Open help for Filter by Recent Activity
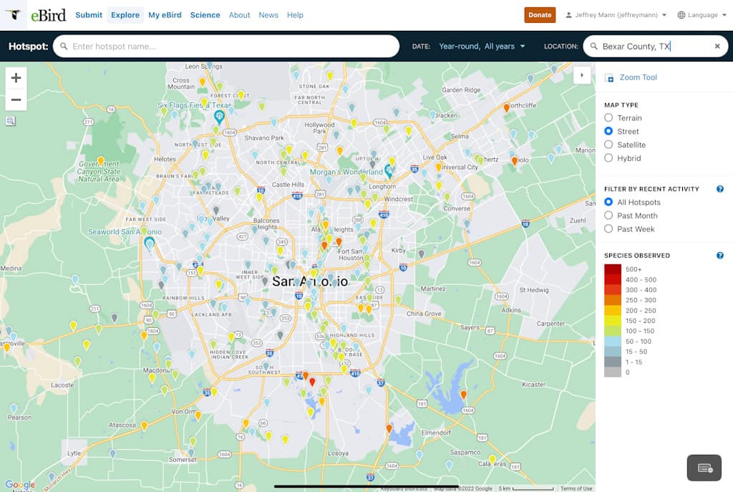The height and width of the screenshot is (492, 733). click(720, 189)
